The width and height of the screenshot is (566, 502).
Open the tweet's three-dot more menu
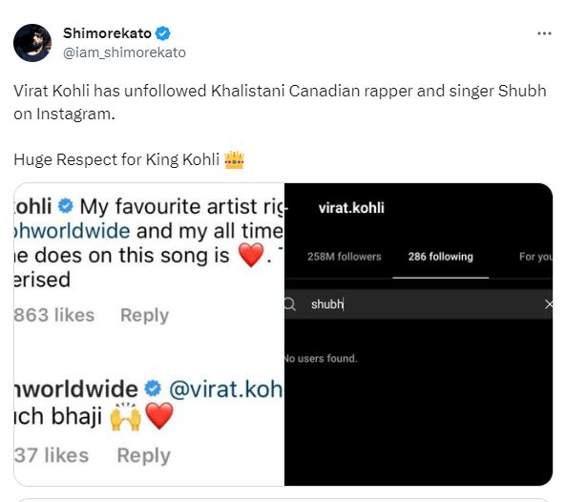click(544, 33)
